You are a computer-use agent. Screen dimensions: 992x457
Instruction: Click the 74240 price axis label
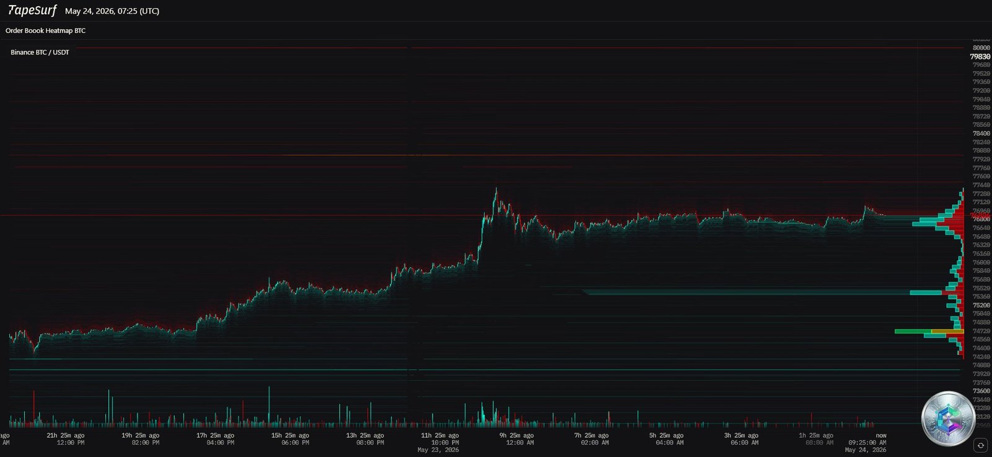point(981,357)
